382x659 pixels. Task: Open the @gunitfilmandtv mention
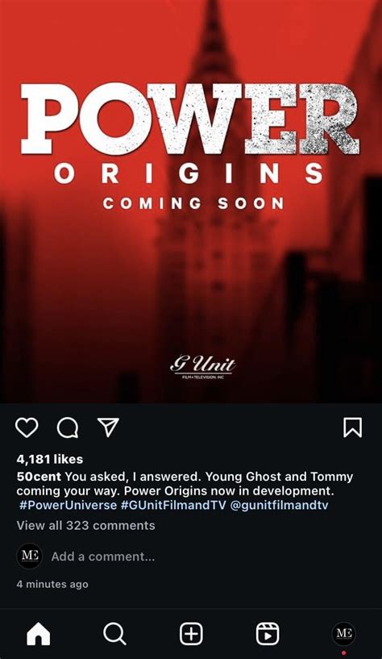279,505
